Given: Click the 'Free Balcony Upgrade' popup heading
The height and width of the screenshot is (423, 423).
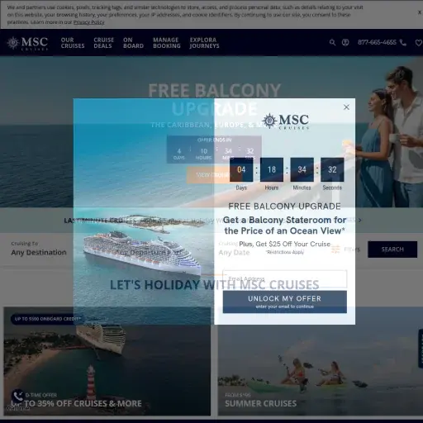Looking at the screenshot, I should click(284, 207).
